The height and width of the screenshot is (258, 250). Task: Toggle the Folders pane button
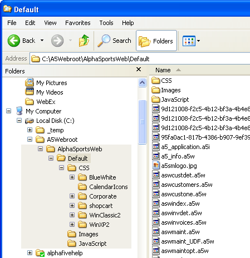click(156, 41)
